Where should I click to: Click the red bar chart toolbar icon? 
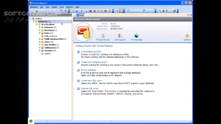click(94, 11)
